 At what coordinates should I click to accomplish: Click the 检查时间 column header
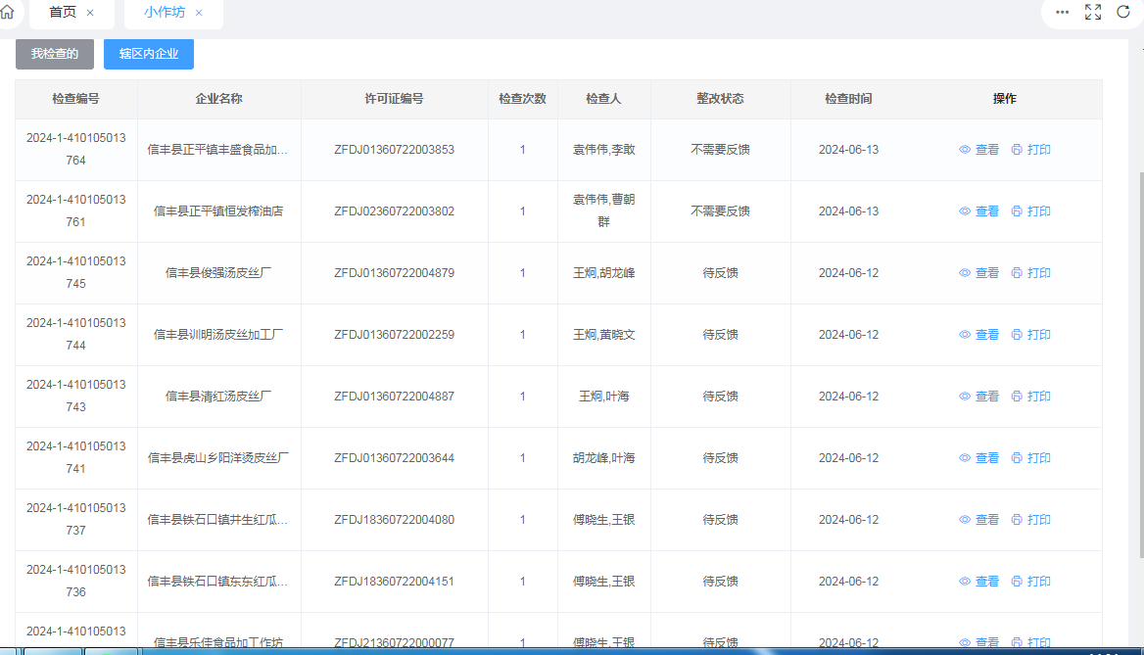tap(848, 99)
